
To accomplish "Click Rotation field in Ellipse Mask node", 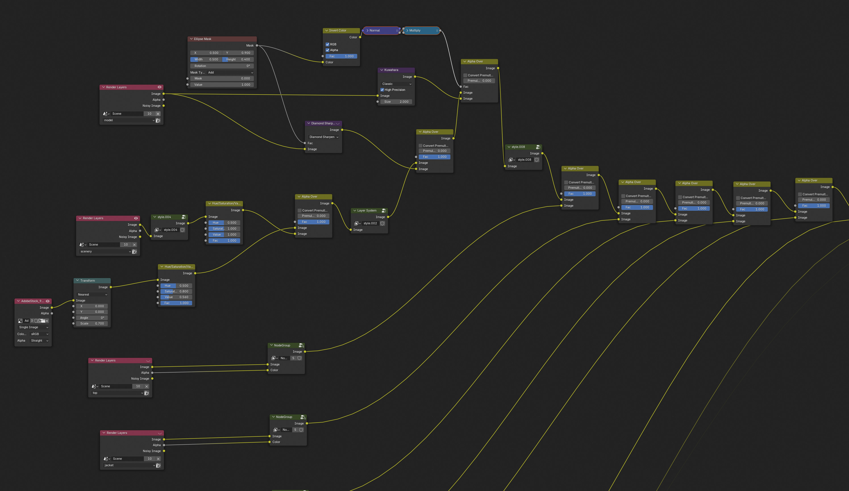I will point(222,66).
